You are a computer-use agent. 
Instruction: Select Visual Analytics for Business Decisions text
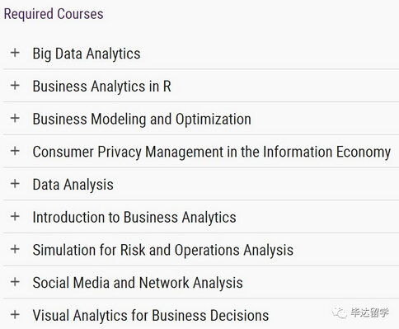151,316
